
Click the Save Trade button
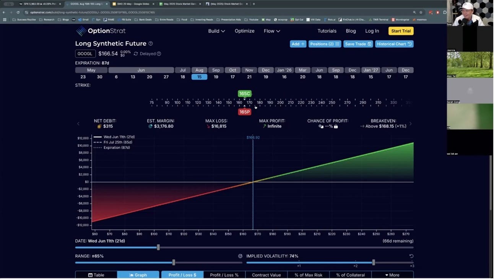[x=358, y=44]
